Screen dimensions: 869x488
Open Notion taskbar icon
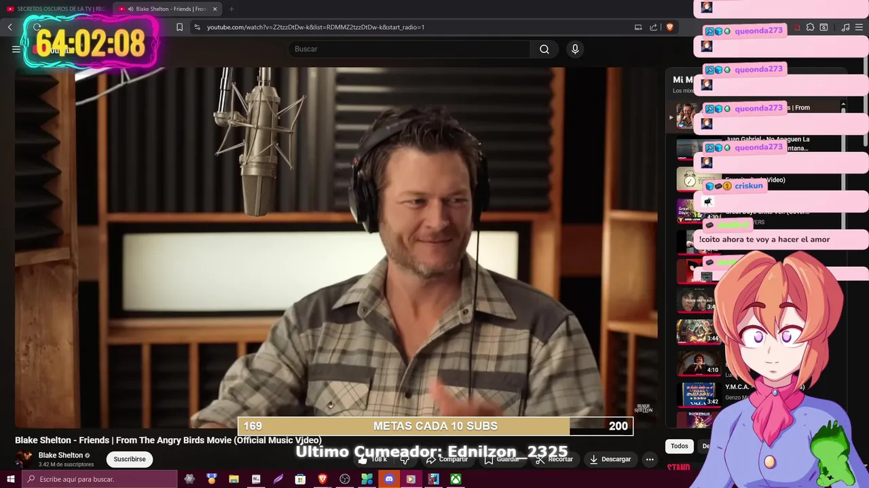tap(256, 479)
